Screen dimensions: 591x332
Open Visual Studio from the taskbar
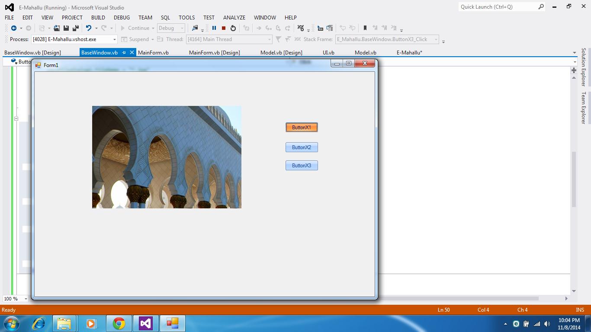[146, 323]
